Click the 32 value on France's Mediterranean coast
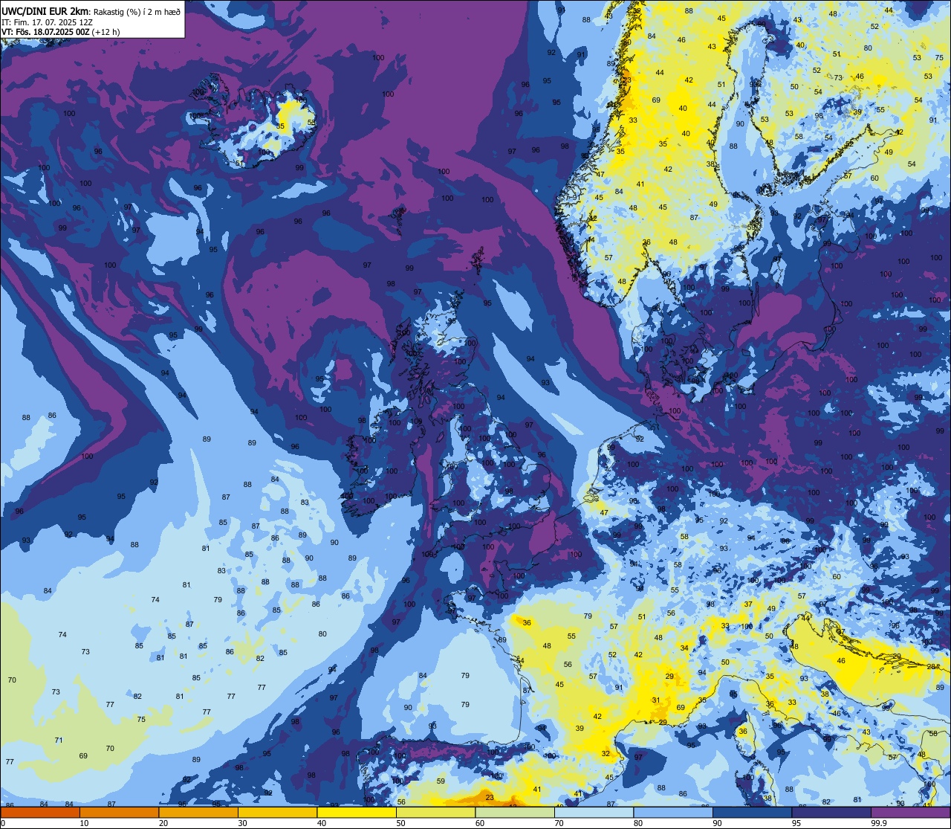 click(606, 753)
